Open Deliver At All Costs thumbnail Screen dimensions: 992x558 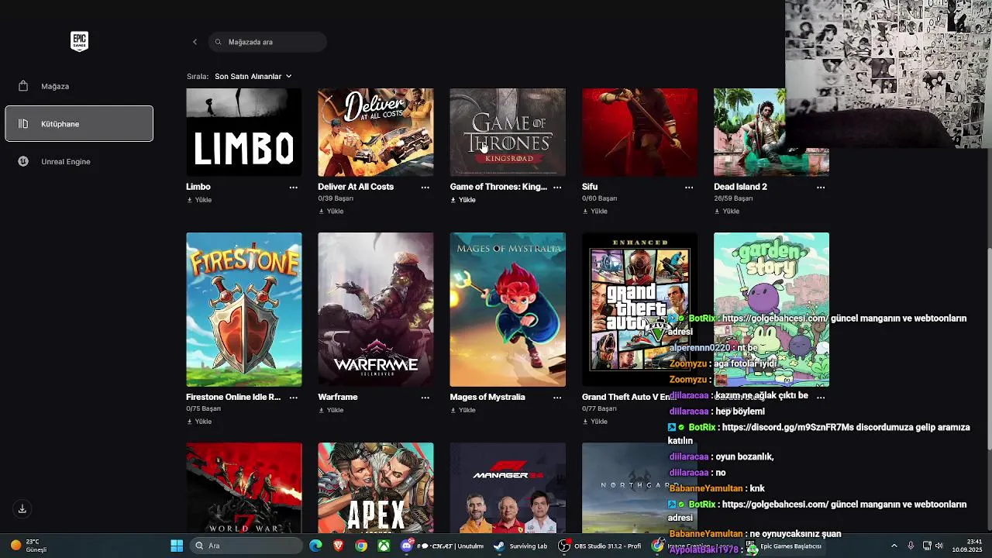click(x=376, y=133)
